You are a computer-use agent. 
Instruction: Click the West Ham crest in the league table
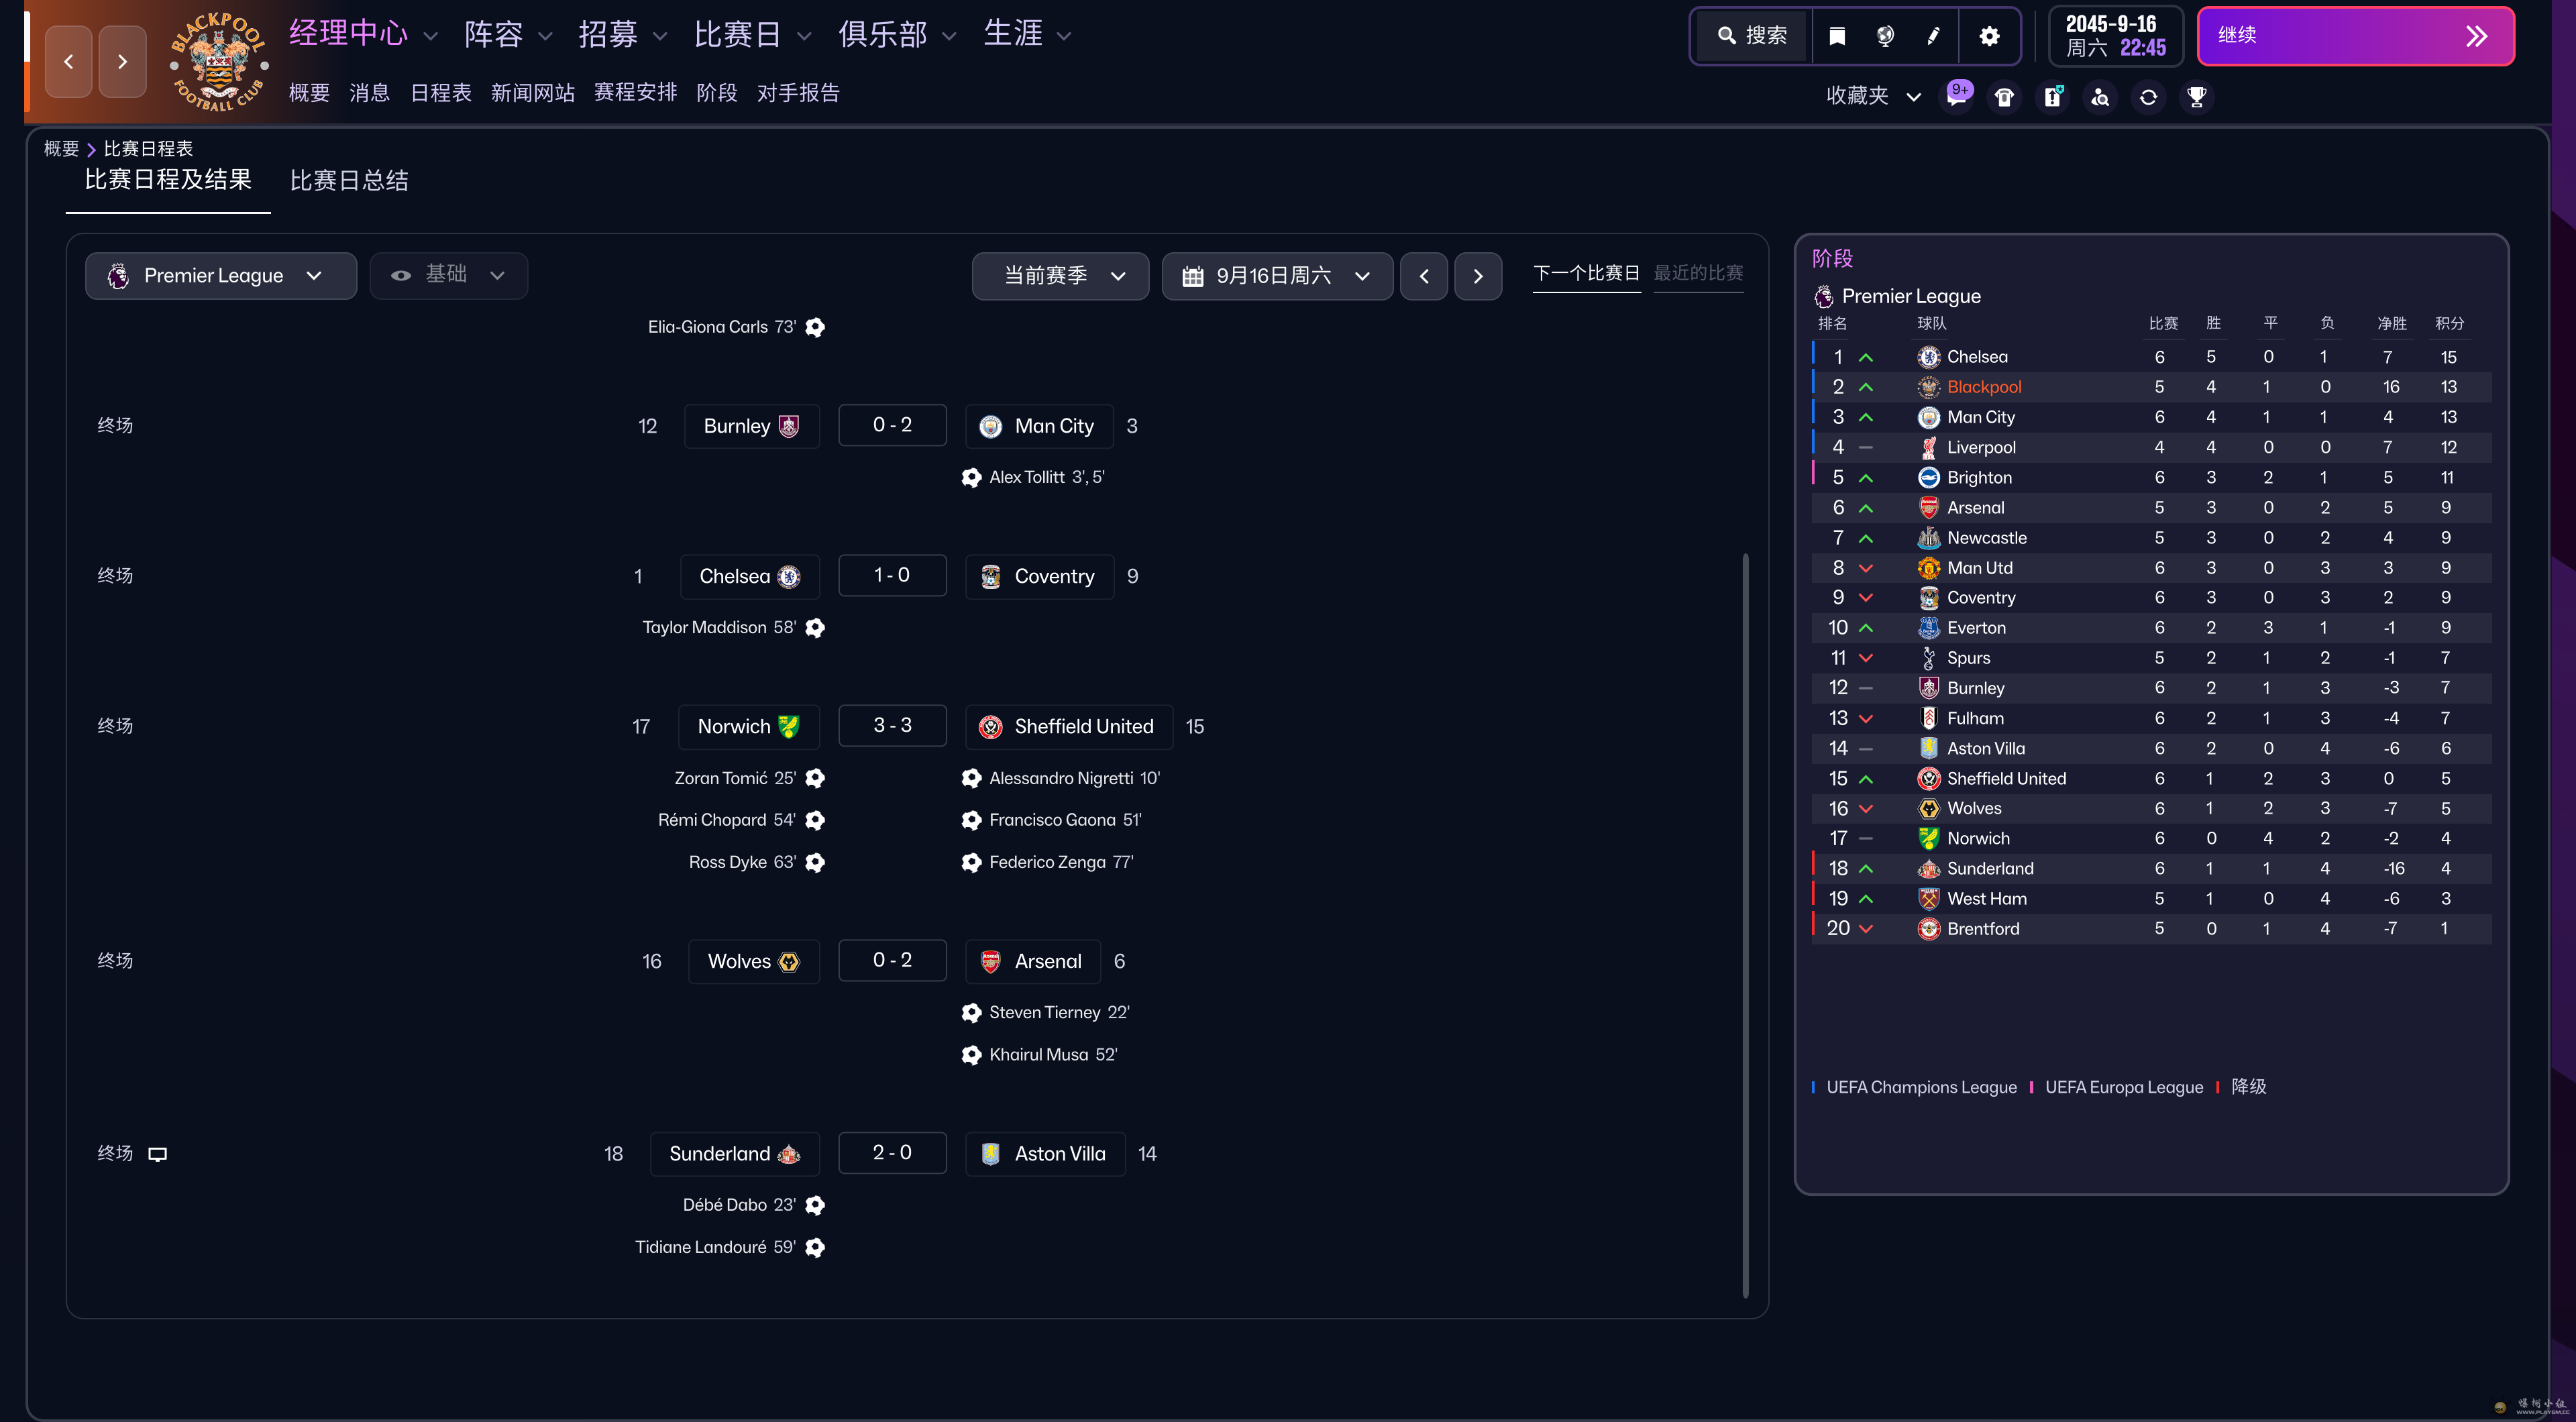[1929, 899]
